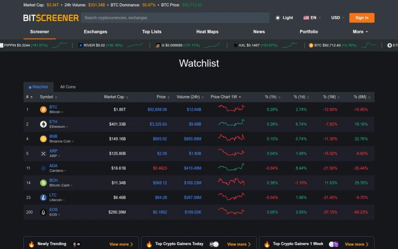This screenshot has width=398, height=249.
Task: Click the RIVER ticker icon
Action: tap(80, 45)
